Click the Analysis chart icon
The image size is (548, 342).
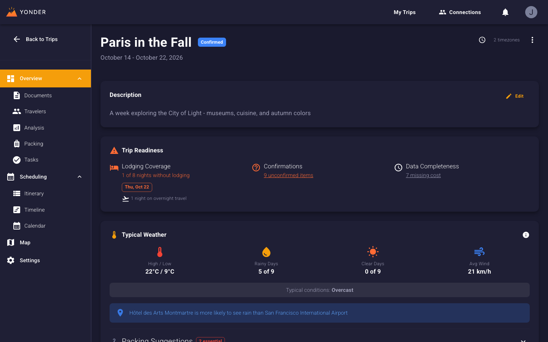pos(17,128)
